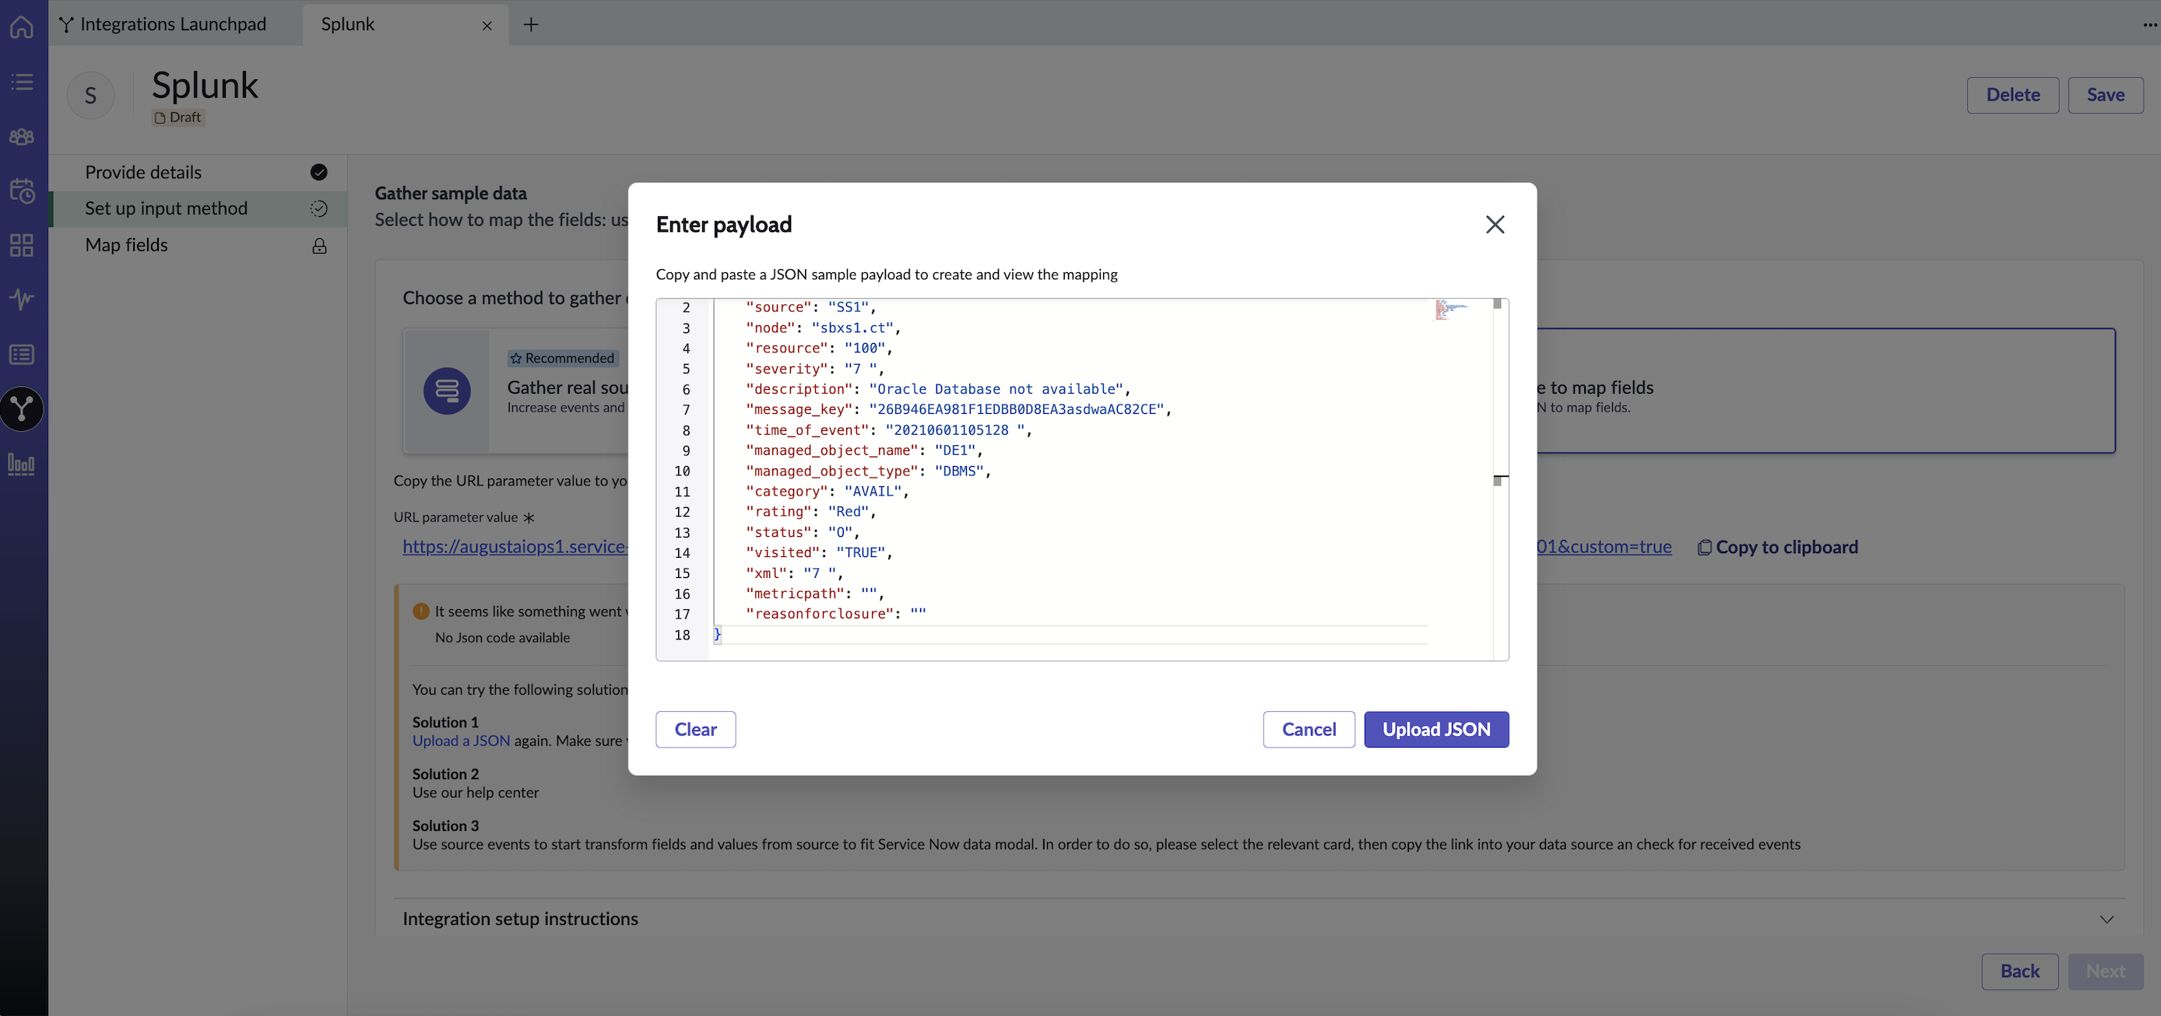2161x1016 pixels.
Task: Switch to Integrations Launchpad tab
Action: tap(163, 24)
